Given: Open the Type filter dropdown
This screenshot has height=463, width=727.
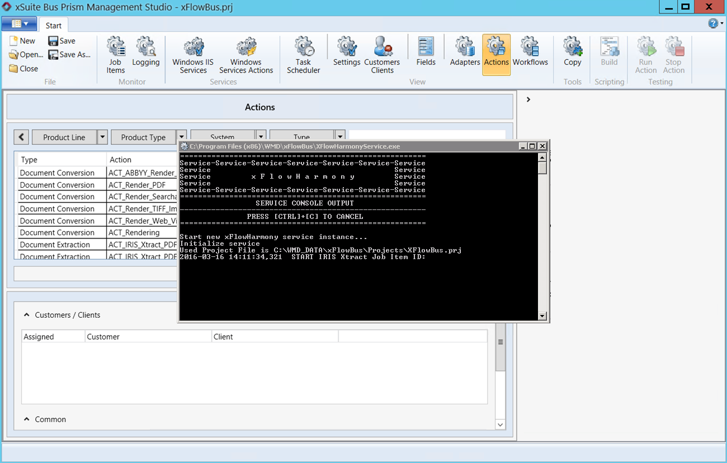Looking at the screenshot, I should tap(339, 137).
